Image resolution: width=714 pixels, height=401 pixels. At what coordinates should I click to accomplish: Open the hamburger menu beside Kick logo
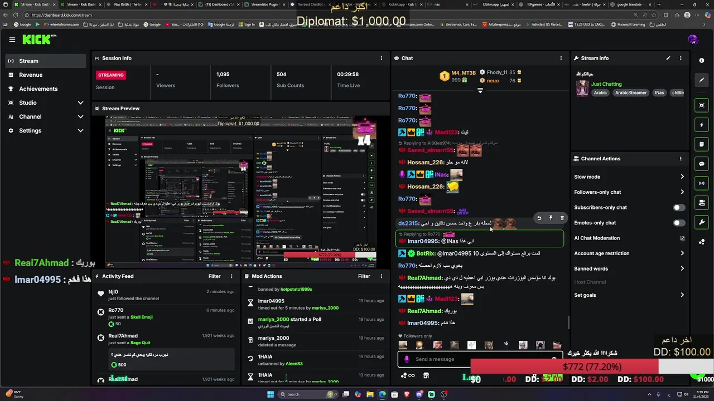[x=12, y=40]
